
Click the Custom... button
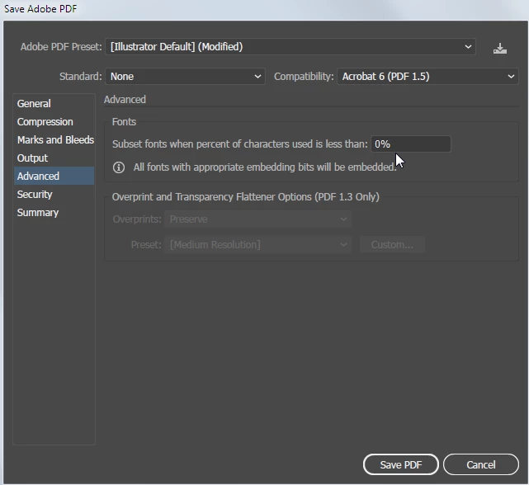(x=392, y=244)
